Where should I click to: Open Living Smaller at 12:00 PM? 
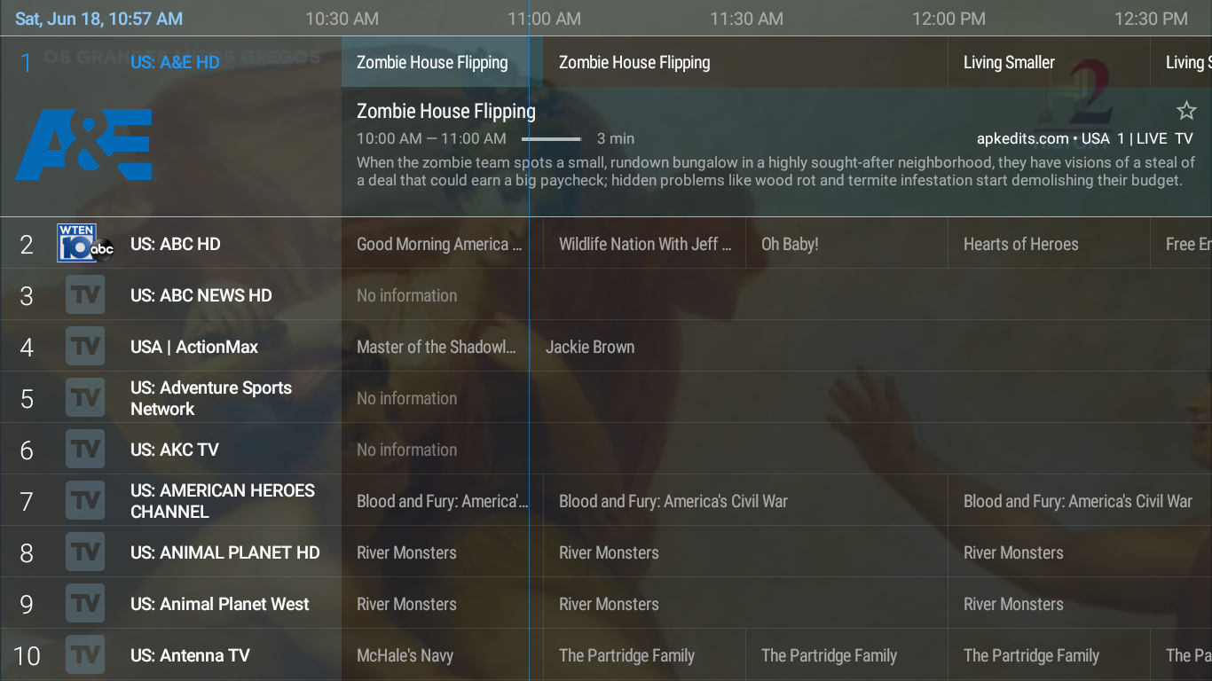[1049, 62]
